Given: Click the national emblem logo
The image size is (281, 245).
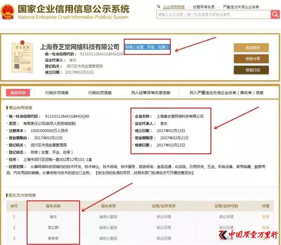Looking at the screenshot, I should [x=7, y=12].
